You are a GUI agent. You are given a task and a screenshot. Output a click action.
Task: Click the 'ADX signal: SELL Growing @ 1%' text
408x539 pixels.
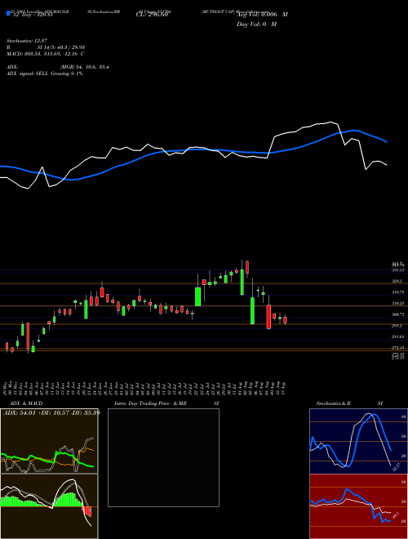point(45,73)
